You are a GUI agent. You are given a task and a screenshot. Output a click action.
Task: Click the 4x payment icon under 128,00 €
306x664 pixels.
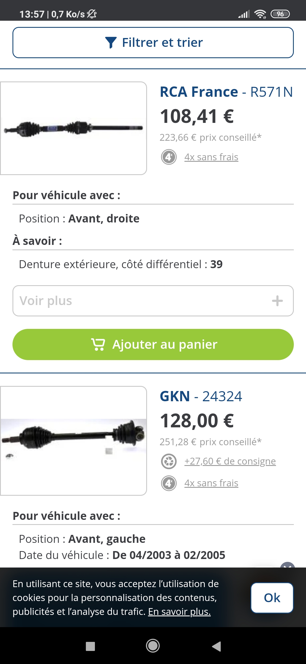(169, 483)
